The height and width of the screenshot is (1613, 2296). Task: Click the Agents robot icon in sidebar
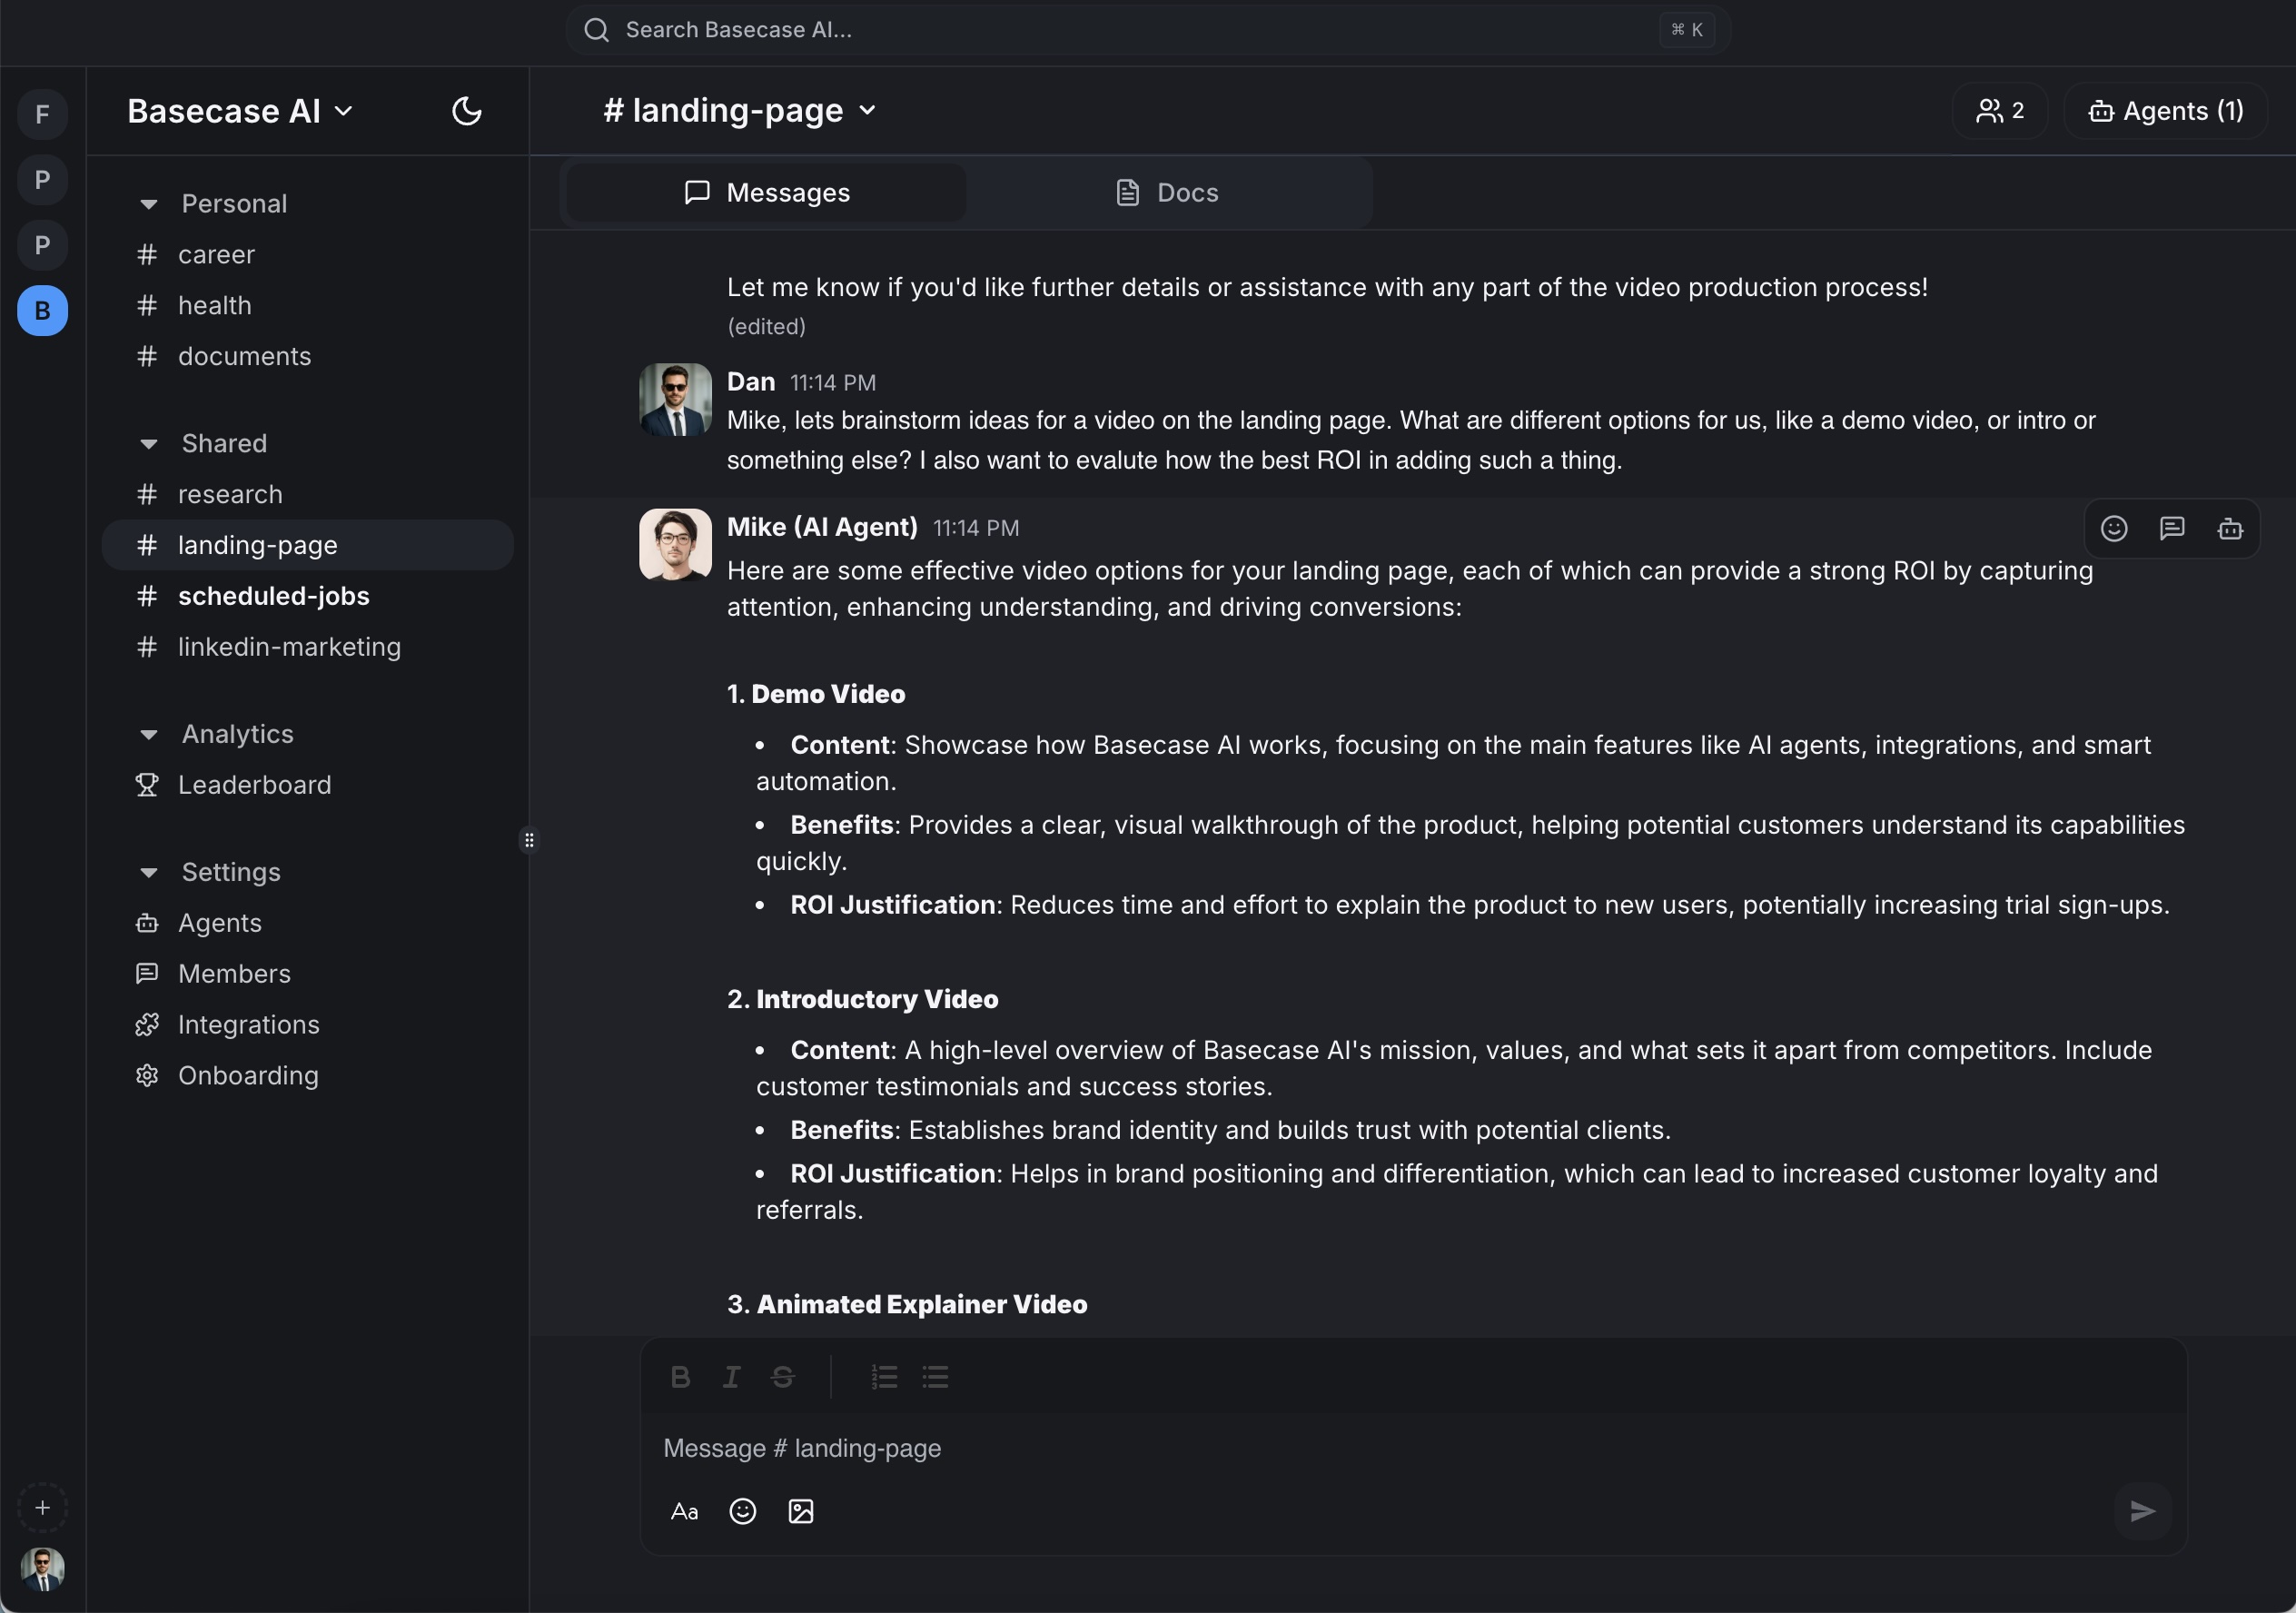[147, 924]
